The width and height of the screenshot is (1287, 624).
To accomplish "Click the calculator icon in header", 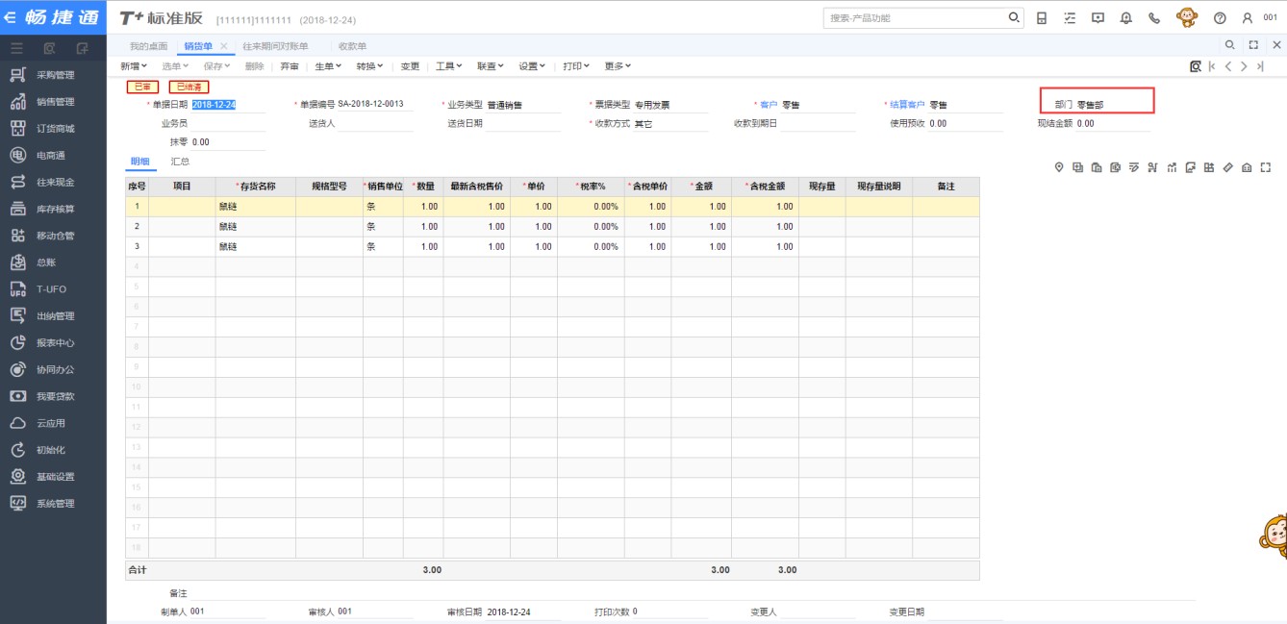I will click(x=1042, y=18).
